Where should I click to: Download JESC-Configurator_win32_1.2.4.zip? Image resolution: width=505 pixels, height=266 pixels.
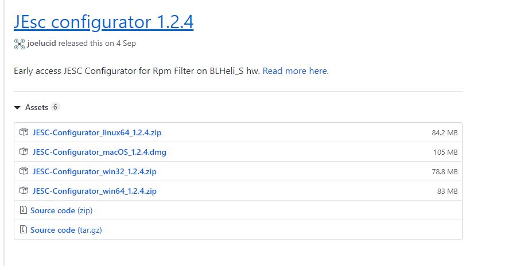[x=94, y=171]
